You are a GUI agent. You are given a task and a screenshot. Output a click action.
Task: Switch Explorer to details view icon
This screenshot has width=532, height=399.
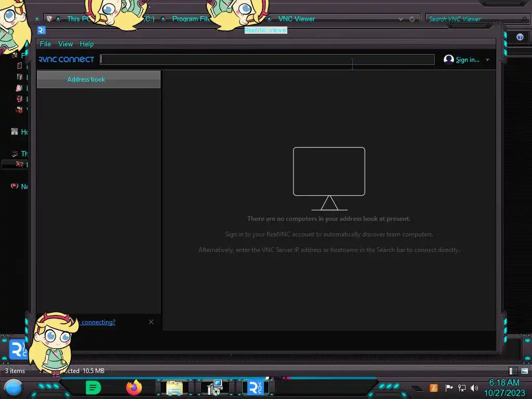[513, 371]
